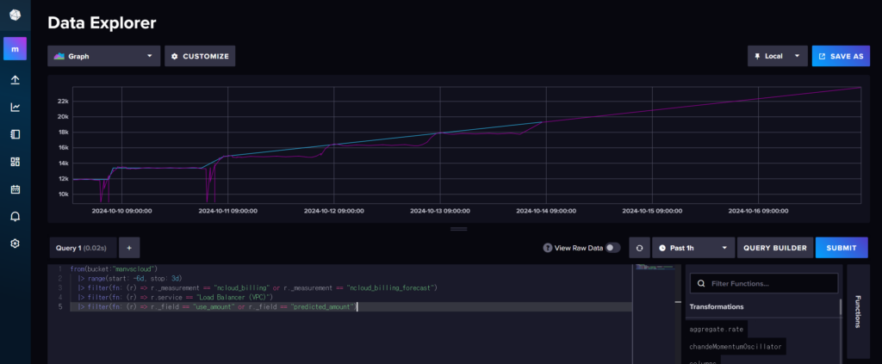This screenshot has height=364, width=882.
Task: Click the query refresh icon button
Action: (x=639, y=248)
